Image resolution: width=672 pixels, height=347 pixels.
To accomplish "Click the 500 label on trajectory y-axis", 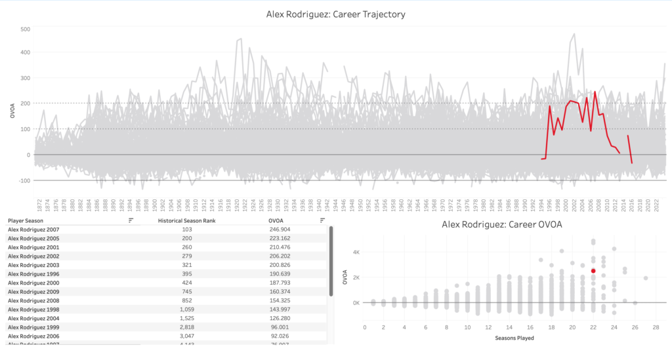I will point(25,29).
